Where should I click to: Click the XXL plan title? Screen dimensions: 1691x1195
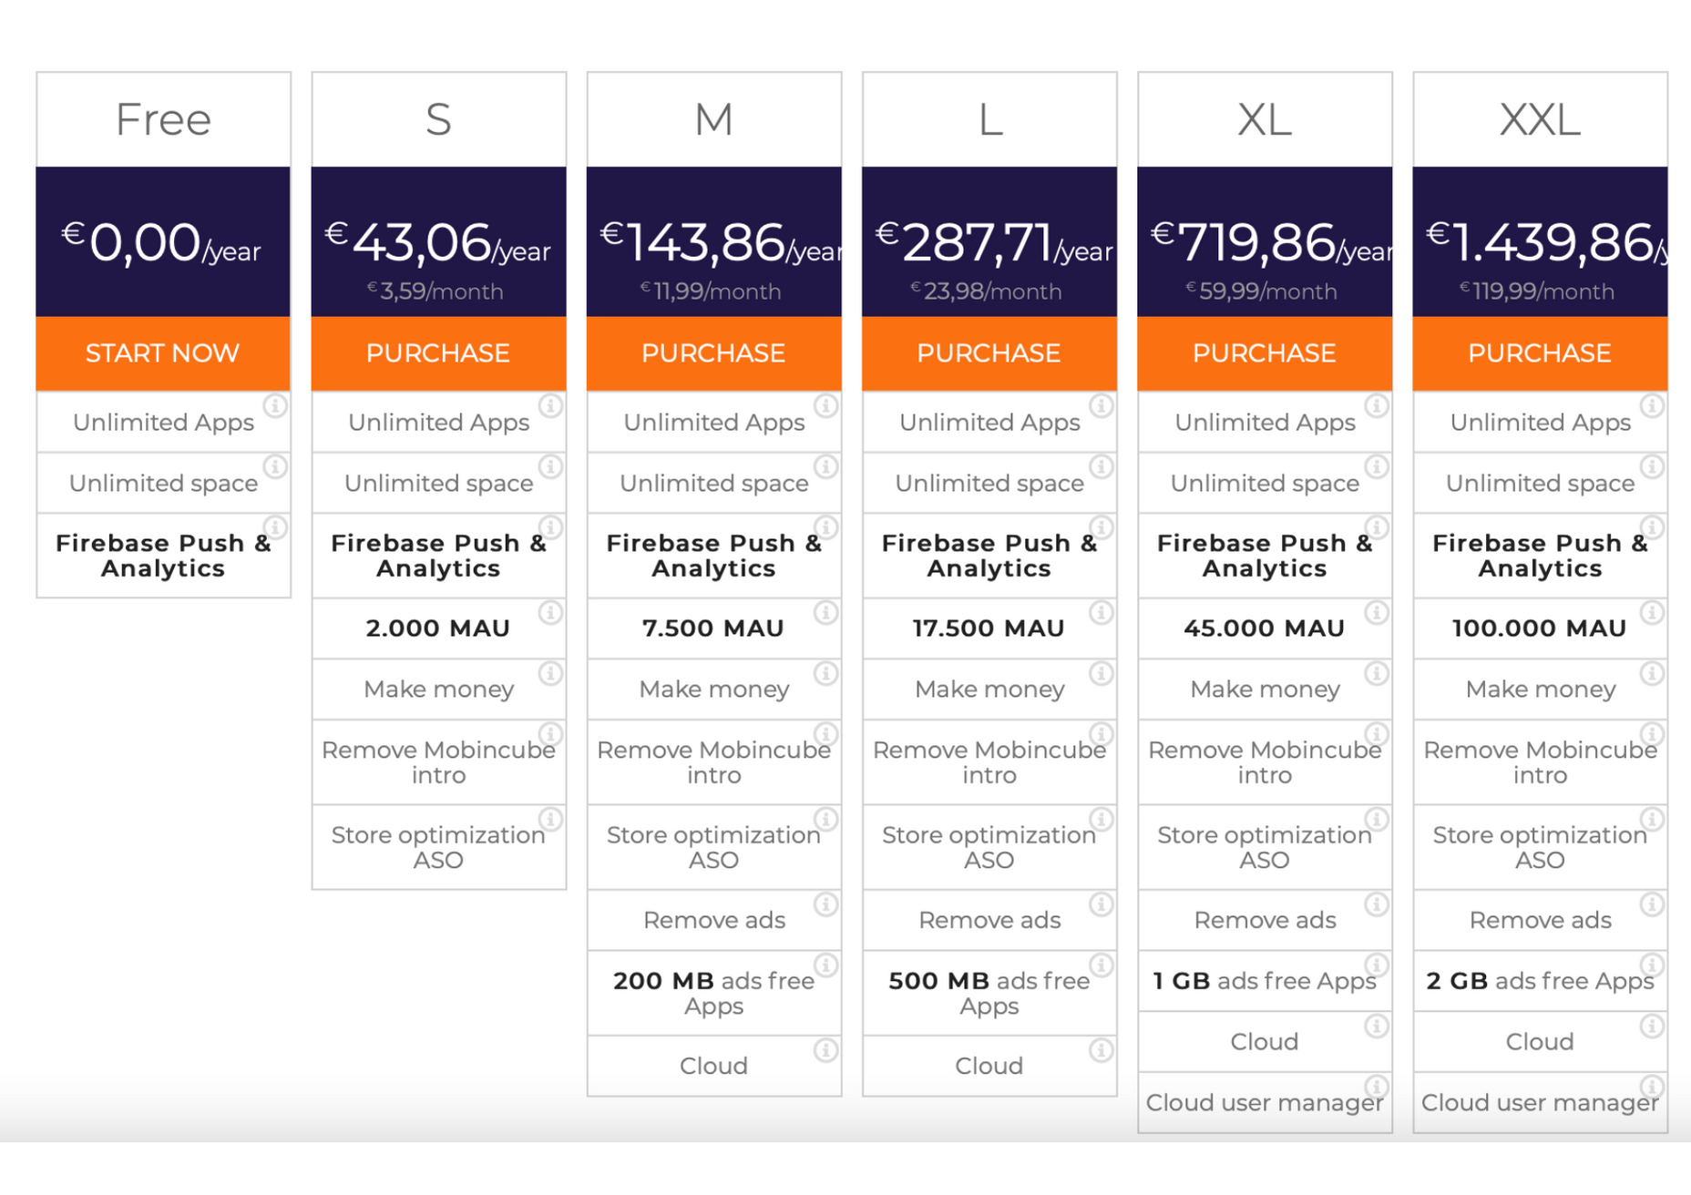click(x=1540, y=119)
